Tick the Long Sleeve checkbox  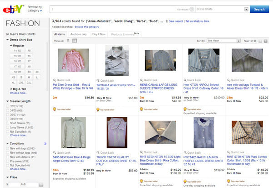coord(8,127)
